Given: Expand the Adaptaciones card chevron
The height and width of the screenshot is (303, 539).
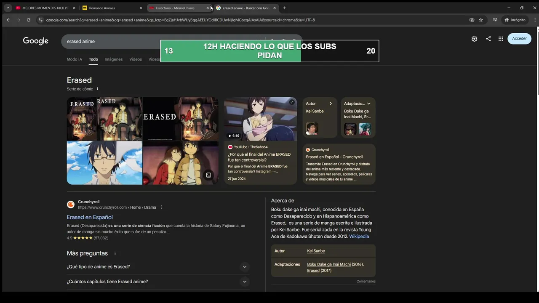Looking at the screenshot, I should click(x=369, y=104).
